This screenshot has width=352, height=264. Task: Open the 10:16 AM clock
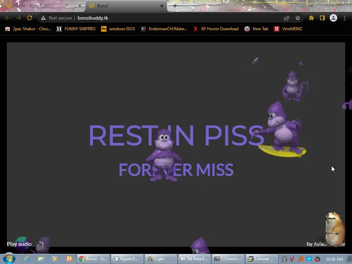tap(334, 259)
